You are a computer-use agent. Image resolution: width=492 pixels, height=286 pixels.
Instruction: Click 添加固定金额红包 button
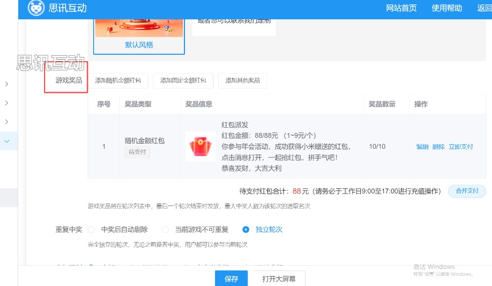(183, 80)
